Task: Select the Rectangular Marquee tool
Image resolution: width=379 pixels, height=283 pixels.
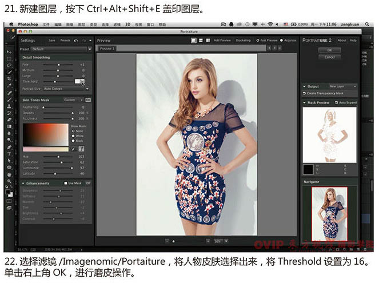Action: (x=9, y=59)
